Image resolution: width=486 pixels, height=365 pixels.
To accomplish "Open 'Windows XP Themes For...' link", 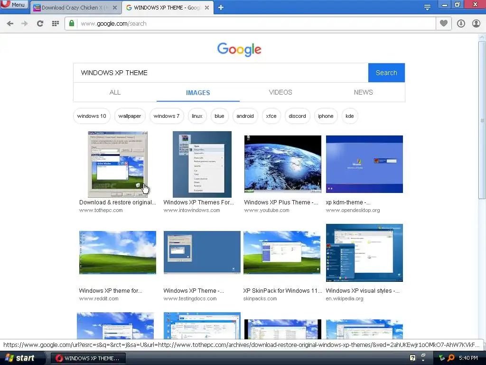I will [199, 202].
